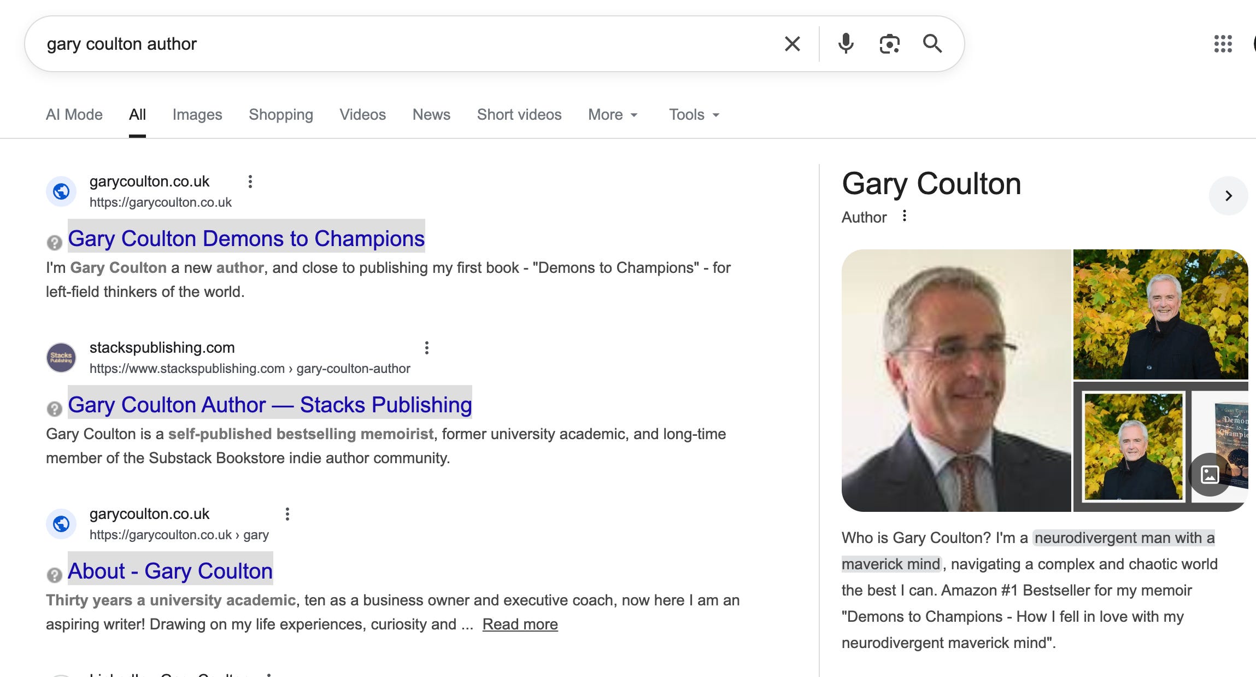This screenshot has height=677, width=1256.
Task: Open more options beside Author label
Action: coord(905,216)
